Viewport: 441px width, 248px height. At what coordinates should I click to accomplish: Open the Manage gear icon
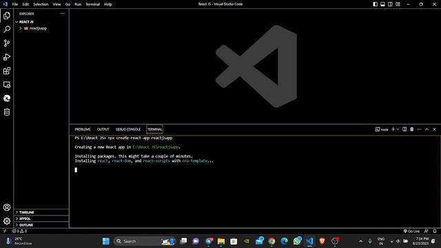pos(7,221)
